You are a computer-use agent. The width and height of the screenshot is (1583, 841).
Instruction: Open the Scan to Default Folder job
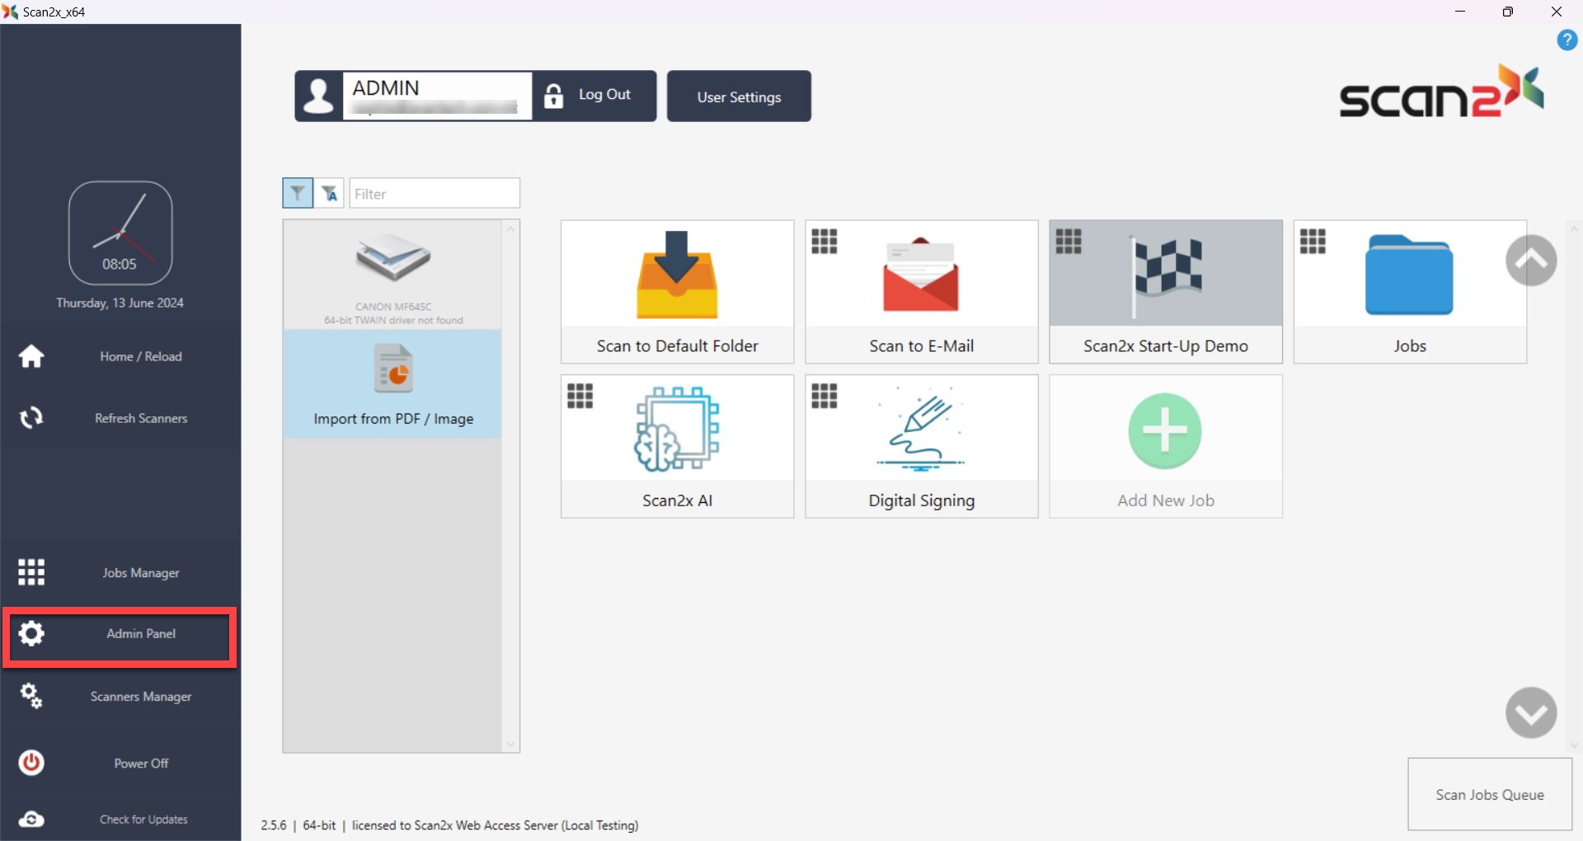tap(677, 291)
